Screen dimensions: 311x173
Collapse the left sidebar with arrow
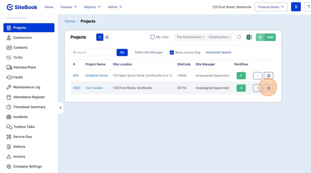[60, 108]
